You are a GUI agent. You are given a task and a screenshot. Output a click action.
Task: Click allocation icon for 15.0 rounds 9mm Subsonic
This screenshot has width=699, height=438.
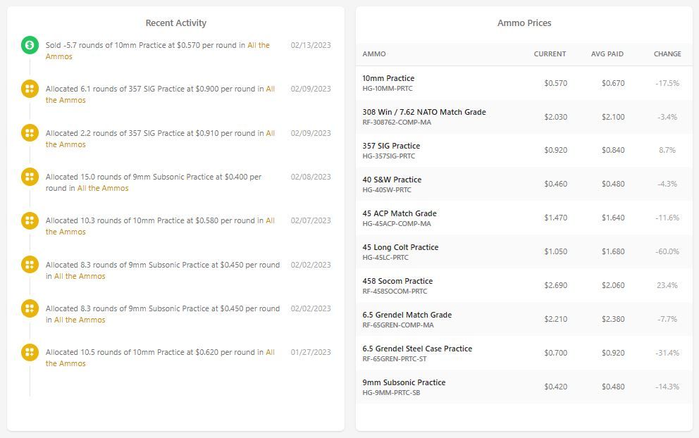pos(30,177)
